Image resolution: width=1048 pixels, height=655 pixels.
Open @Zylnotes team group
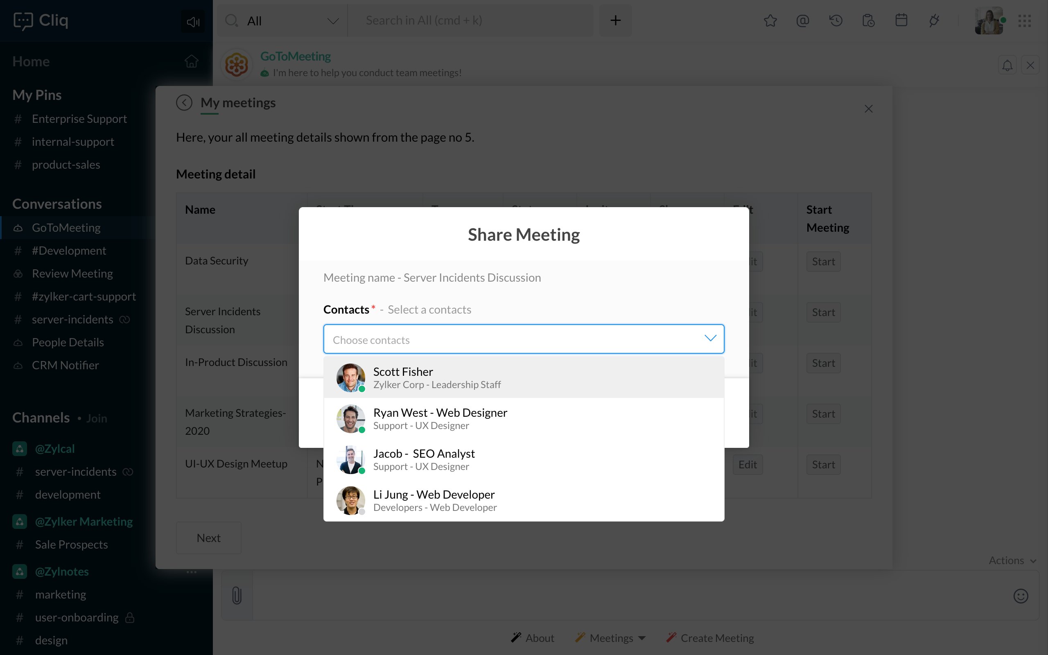pos(61,571)
